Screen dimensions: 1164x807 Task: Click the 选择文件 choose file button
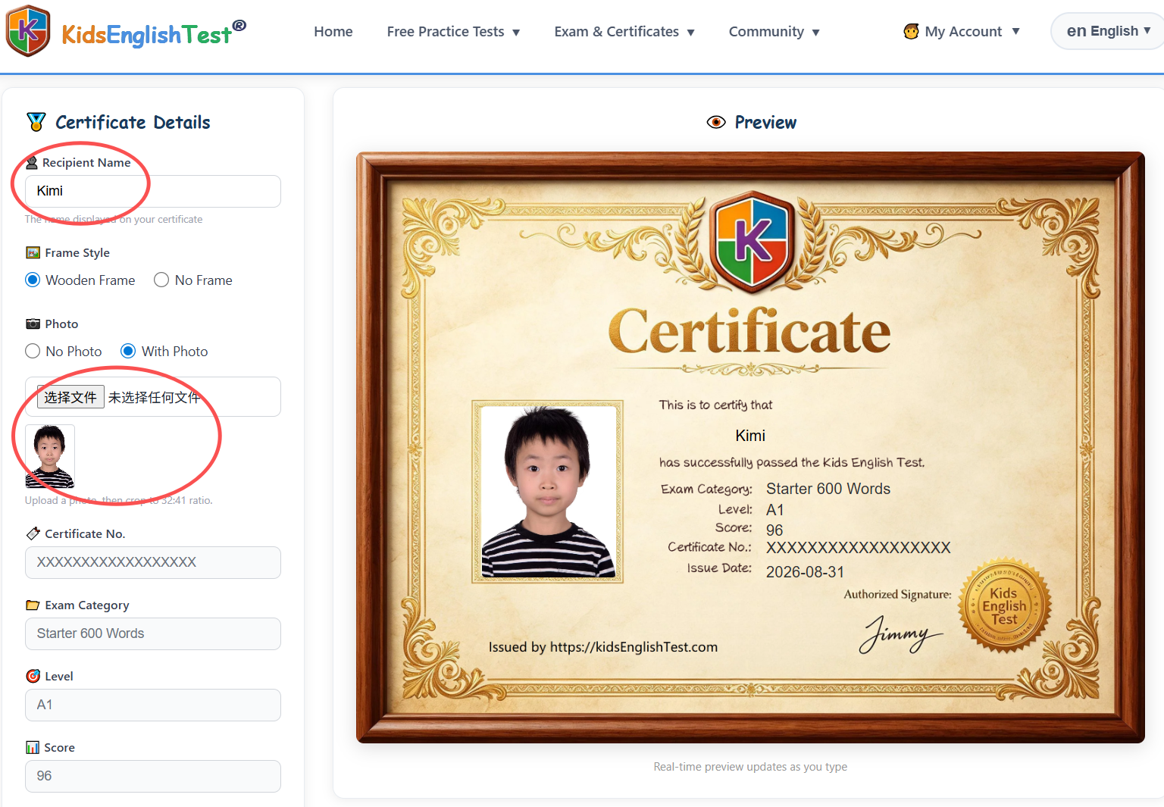[70, 397]
